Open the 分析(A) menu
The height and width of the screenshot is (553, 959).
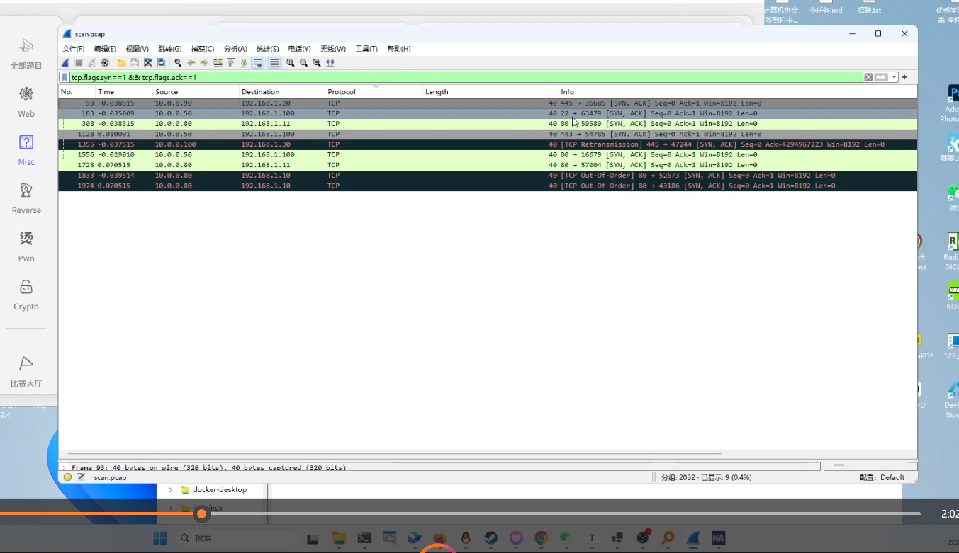coord(235,49)
